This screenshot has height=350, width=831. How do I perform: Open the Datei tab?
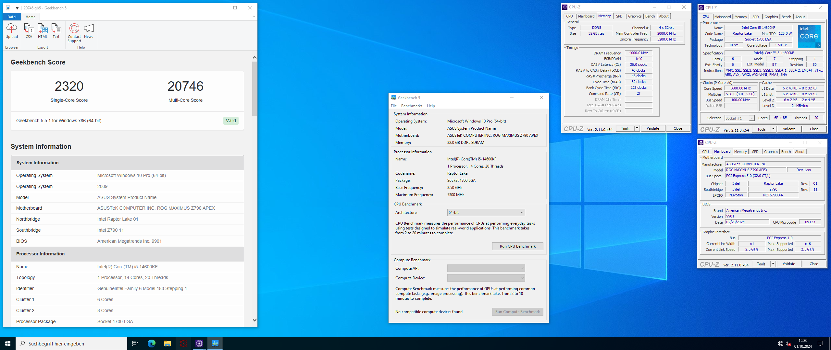[12, 17]
